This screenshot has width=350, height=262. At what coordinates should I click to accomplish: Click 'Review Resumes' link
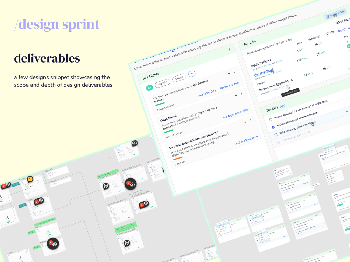tap(230, 86)
